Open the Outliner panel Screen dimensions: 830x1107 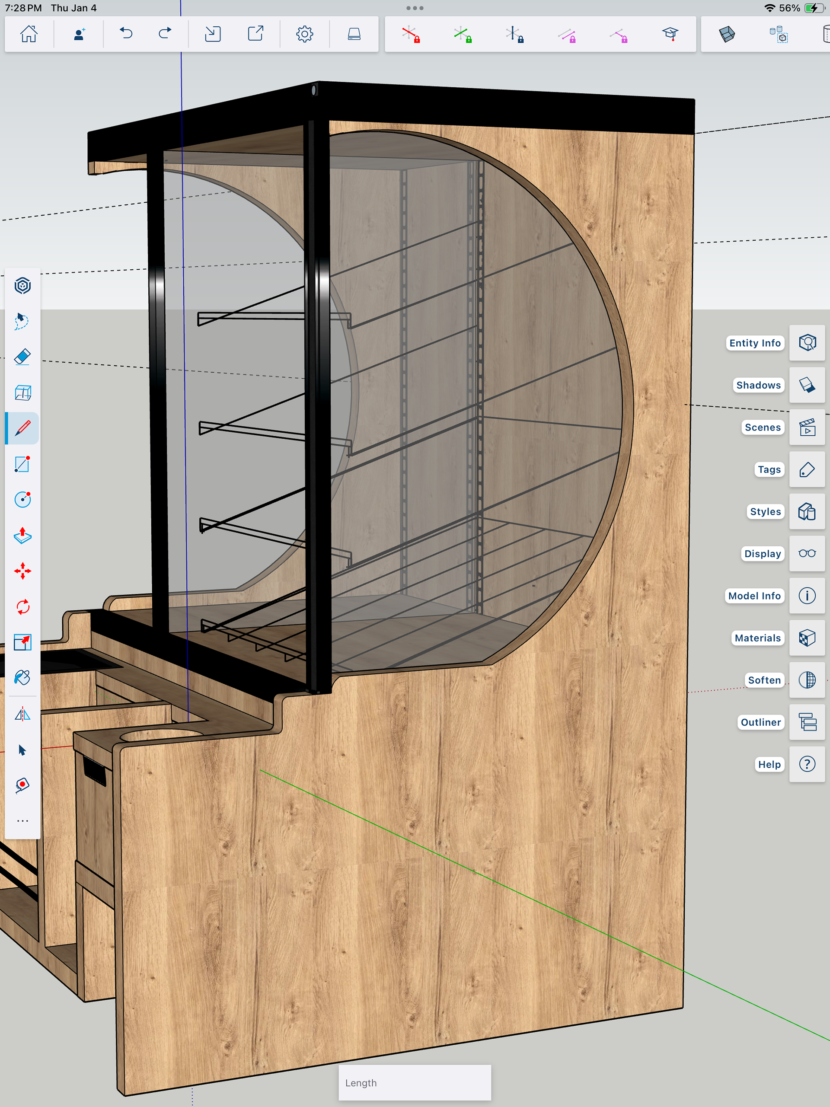coord(807,722)
